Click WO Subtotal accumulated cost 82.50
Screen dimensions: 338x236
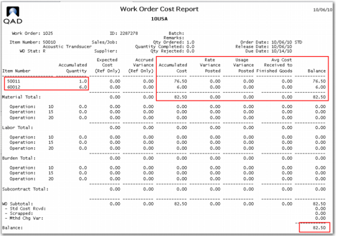pos(181,204)
